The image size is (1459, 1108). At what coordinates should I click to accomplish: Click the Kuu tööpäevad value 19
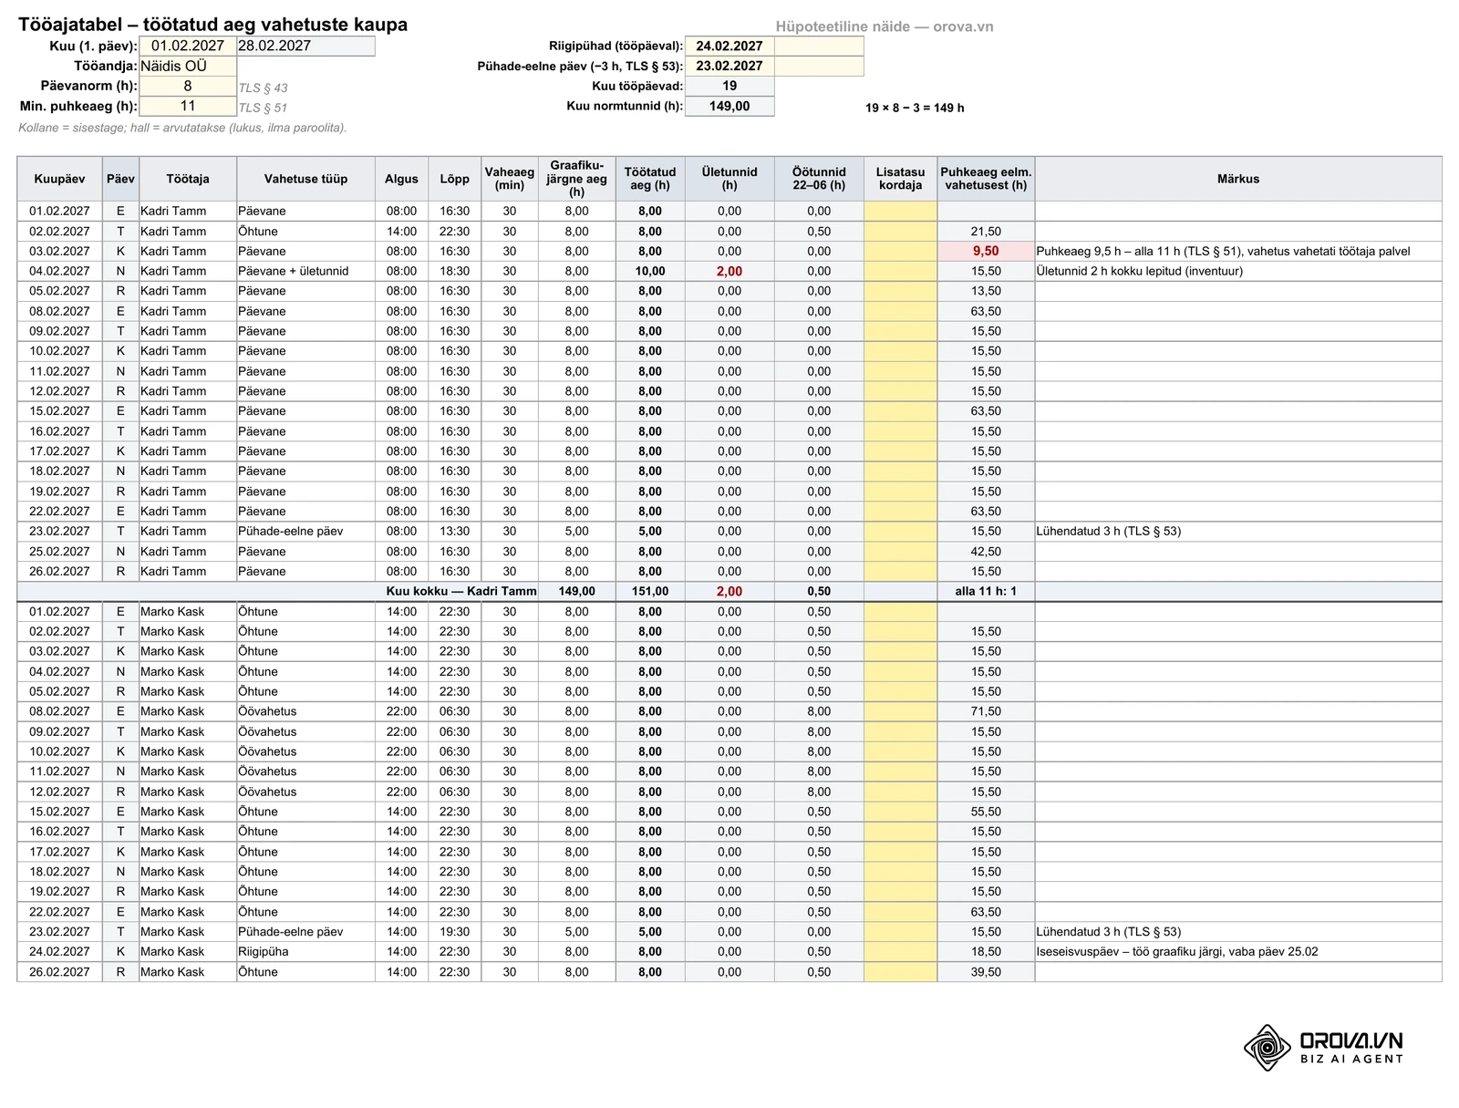[729, 86]
